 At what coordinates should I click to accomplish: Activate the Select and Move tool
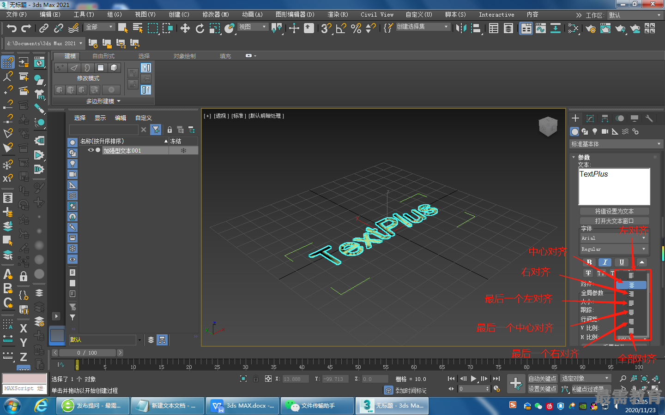point(185,28)
